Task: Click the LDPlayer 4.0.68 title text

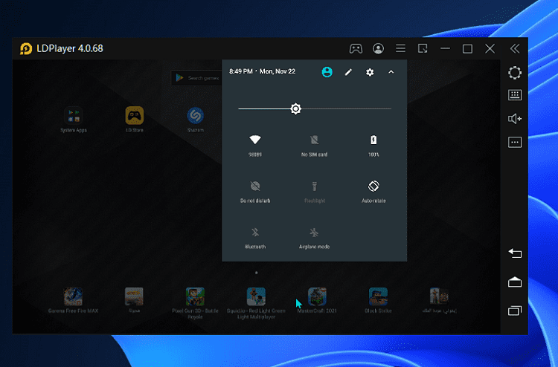Action: [x=70, y=48]
